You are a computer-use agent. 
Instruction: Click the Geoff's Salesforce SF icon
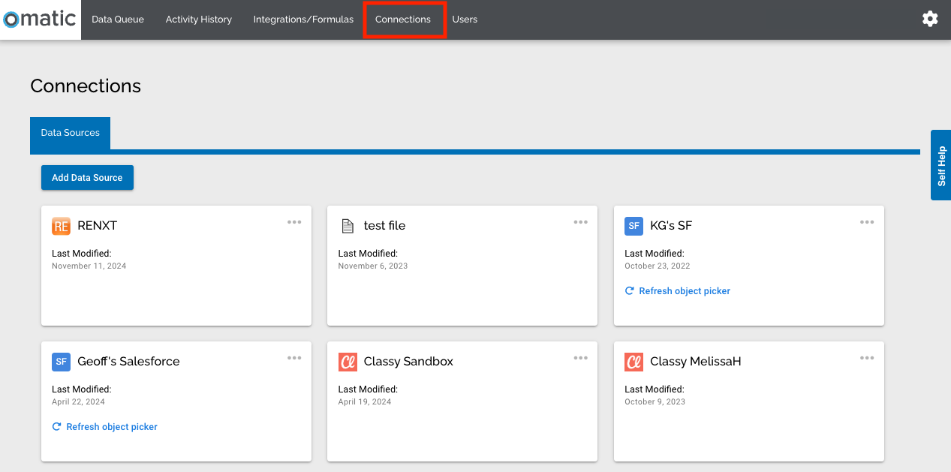point(61,362)
